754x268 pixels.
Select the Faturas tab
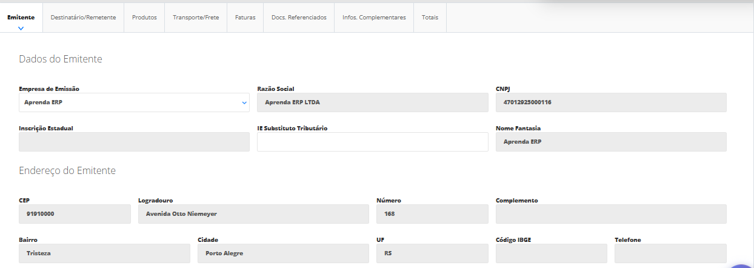point(245,18)
